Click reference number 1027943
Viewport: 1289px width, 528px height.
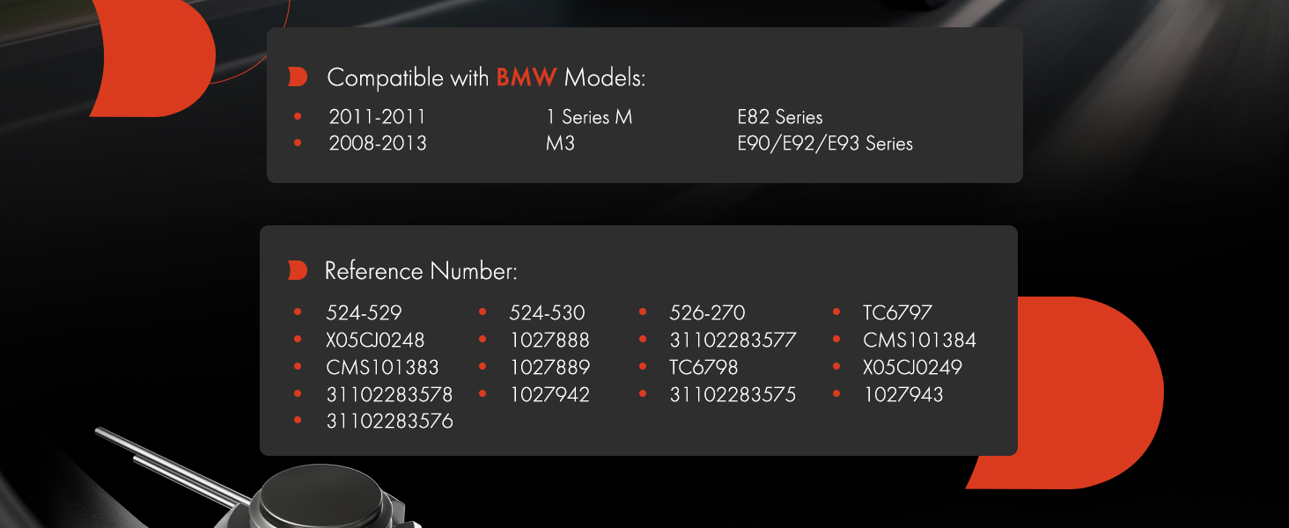click(903, 394)
